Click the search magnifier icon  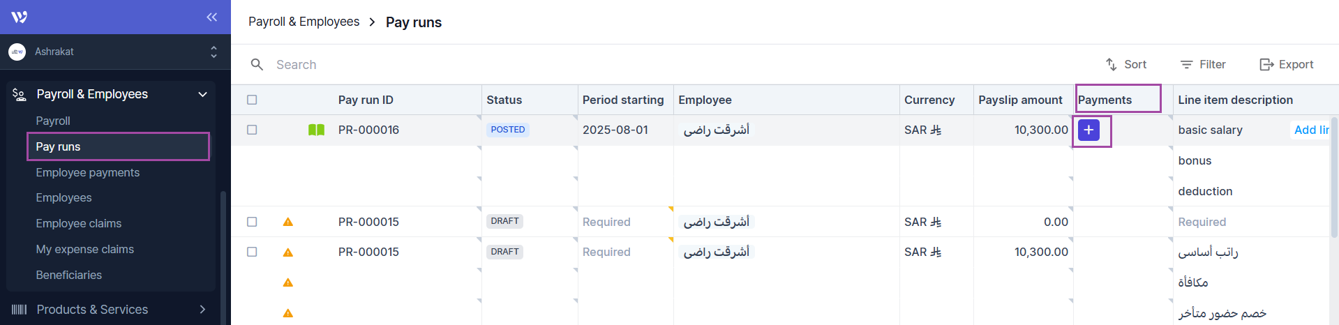(x=257, y=65)
